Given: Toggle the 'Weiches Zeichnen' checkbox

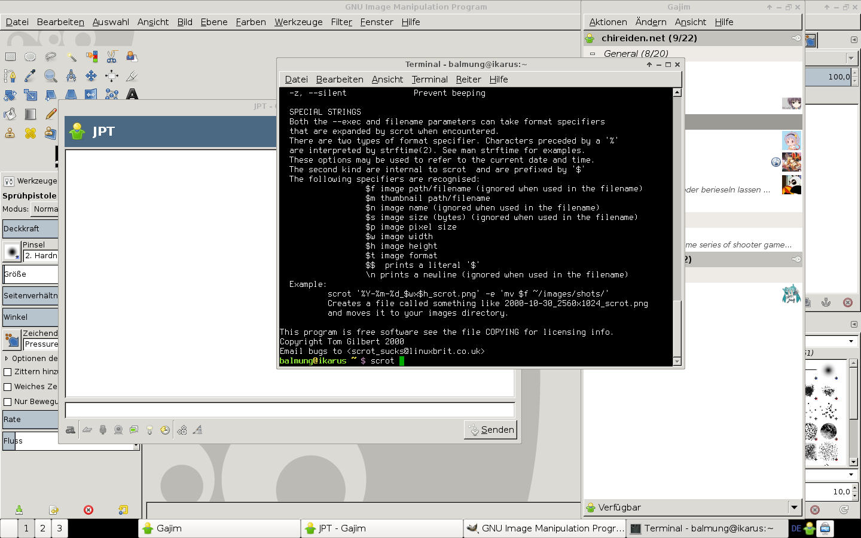Looking at the screenshot, I should pyautogui.click(x=8, y=387).
